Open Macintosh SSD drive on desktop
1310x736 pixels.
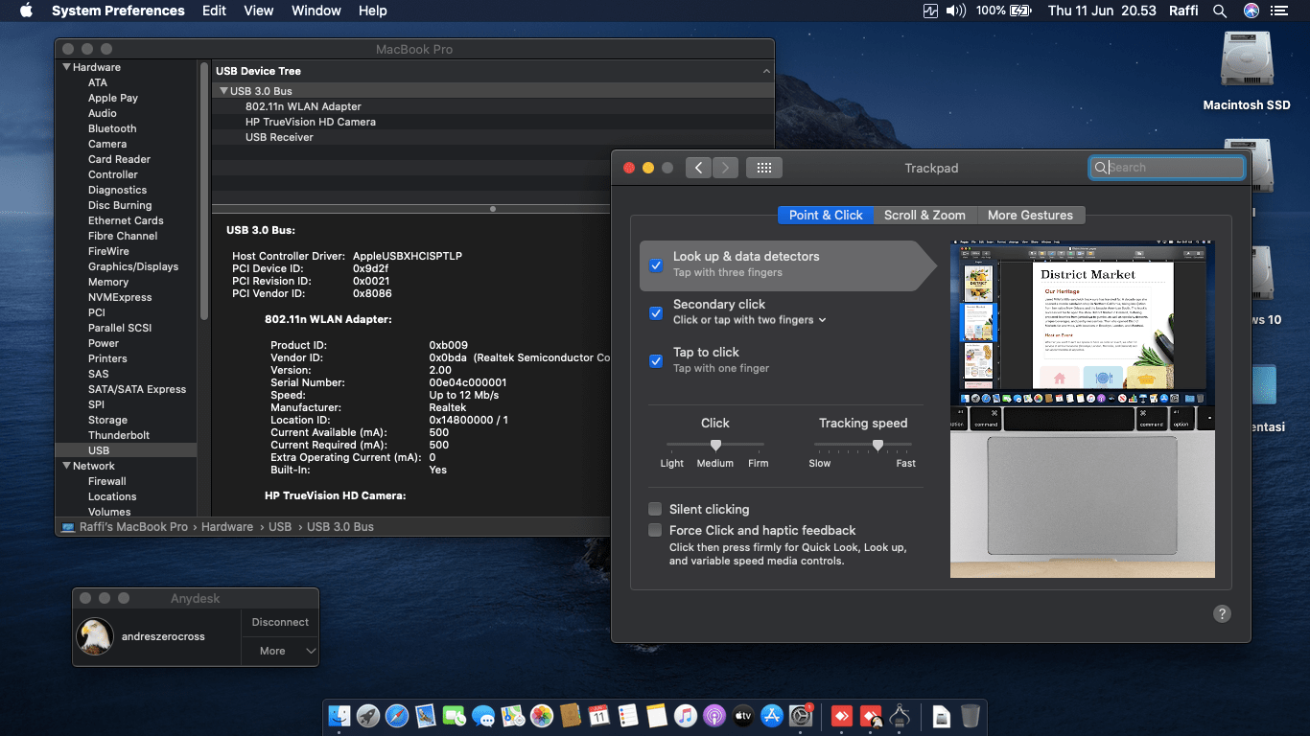[1247, 72]
